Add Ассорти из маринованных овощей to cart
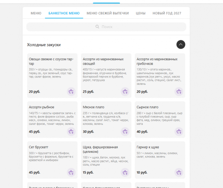Image resolution: width=223 pixels, height=188 pixels. 125,91
